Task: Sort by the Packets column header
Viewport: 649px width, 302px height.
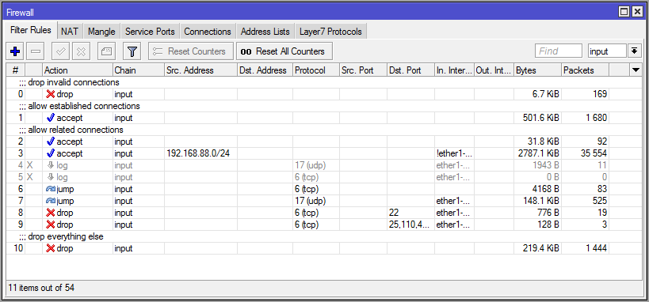Action: [x=585, y=70]
